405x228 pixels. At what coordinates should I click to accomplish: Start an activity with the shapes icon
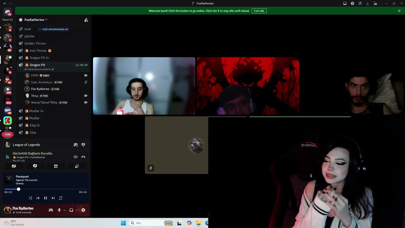tap(56, 166)
